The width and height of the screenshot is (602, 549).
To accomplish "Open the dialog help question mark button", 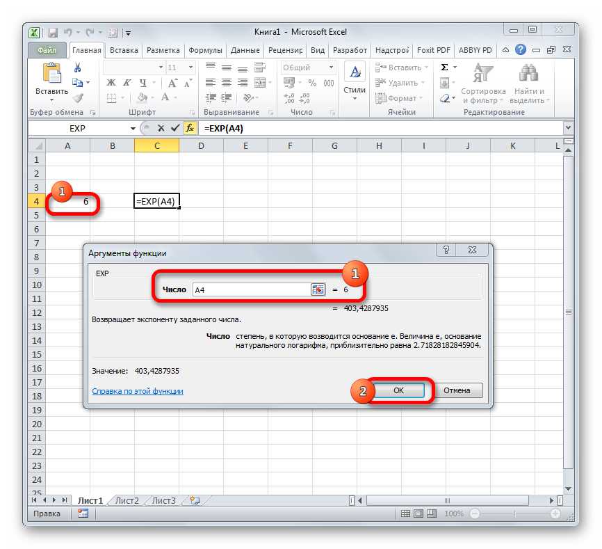I will 446,252.
